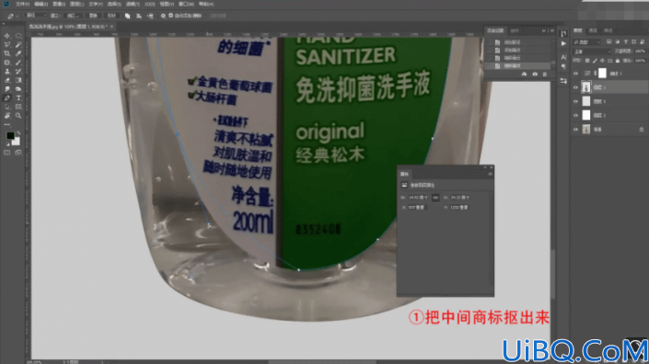The height and width of the screenshot is (364, 649).
Task: Switch to the 动作 Actions tab
Action: (514, 30)
